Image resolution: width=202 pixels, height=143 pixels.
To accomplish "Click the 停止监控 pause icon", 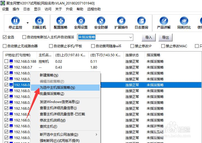I will point(15,20).
